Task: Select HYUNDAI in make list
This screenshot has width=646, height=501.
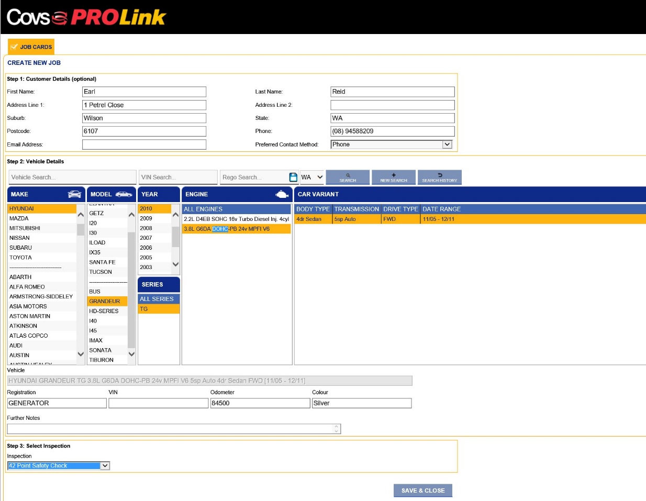Action: [42, 208]
